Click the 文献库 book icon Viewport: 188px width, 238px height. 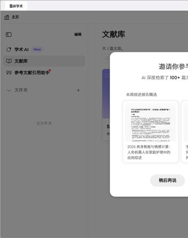pyautogui.click(x=9, y=61)
